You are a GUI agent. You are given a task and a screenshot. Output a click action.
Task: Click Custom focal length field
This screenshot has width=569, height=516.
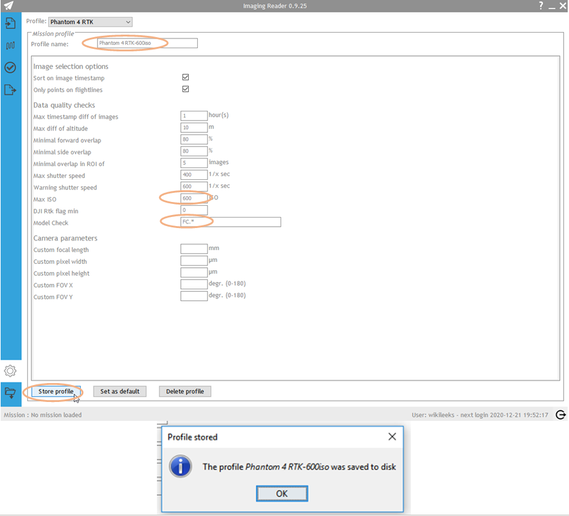click(x=194, y=249)
